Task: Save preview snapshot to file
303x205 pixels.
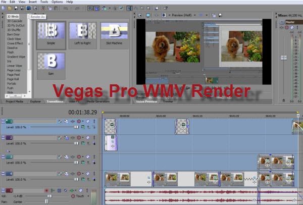Action: [220, 15]
